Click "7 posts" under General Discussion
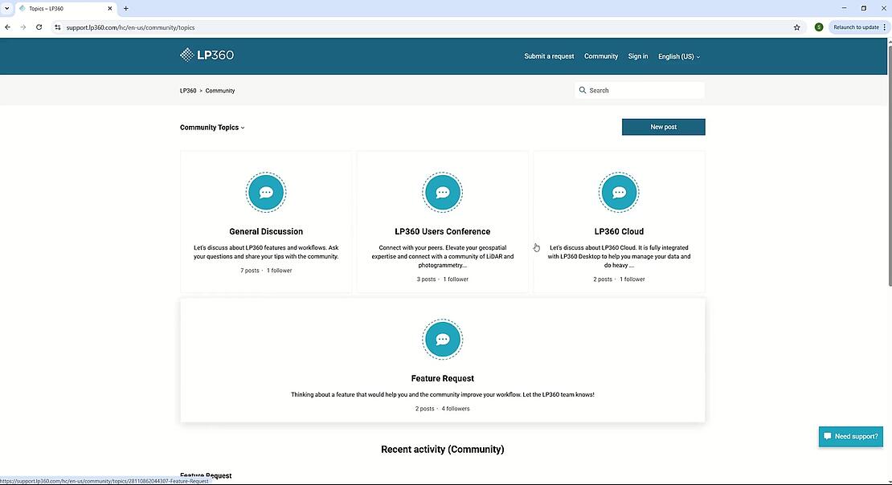 (x=250, y=271)
